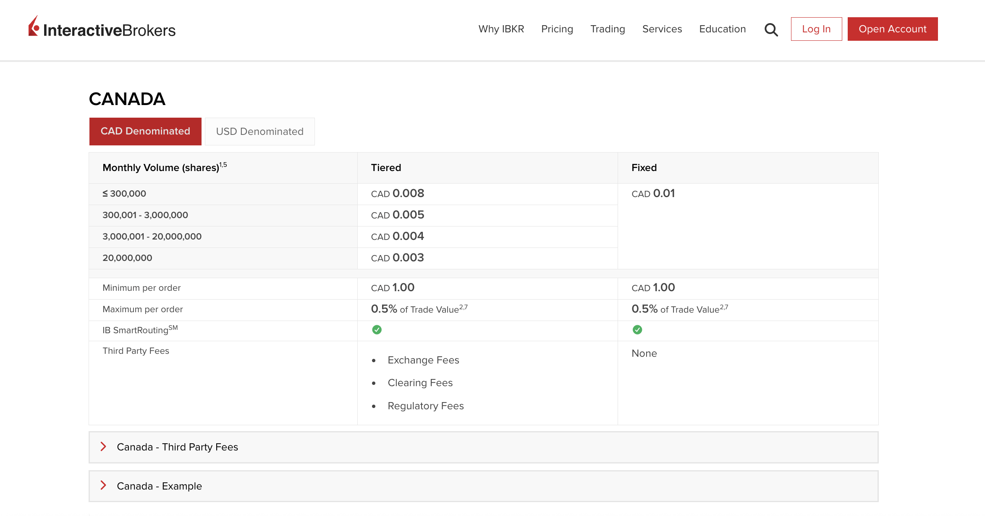This screenshot has height=516, width=985.
Task: Click the Tiered IB SmartRouting green checkmark
Action: (377, 330)
